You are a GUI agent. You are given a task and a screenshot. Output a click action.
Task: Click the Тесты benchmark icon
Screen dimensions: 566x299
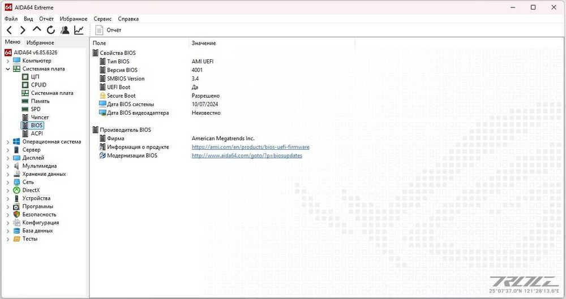coord(16,239)
